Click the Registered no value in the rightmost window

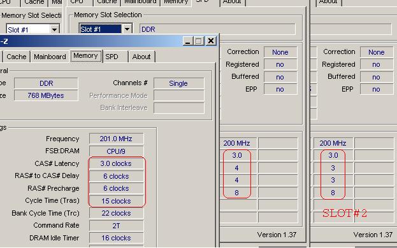(376, 64)
